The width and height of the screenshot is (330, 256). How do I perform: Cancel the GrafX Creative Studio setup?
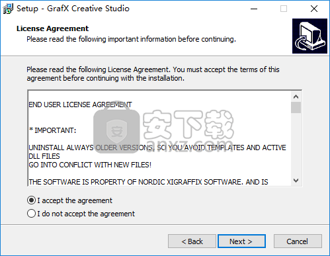click(x=298, y=241)
